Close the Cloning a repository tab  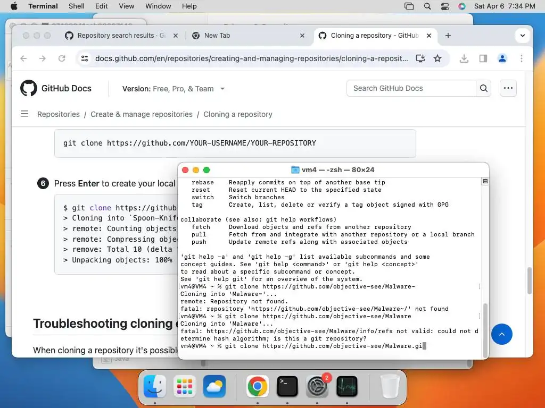tap(429, 36)
